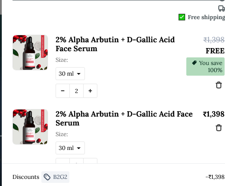Remove the ₹1,398 Face Serum item

pyautogui.click(x=219, y=128)
